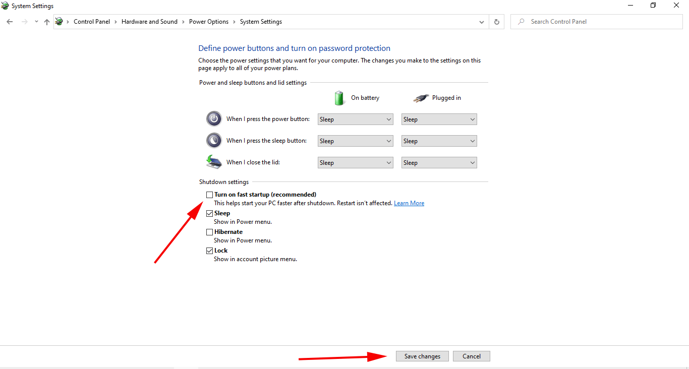689x369 pixels.
Task: Click the power button icon
Action: (x=214, y=119)
